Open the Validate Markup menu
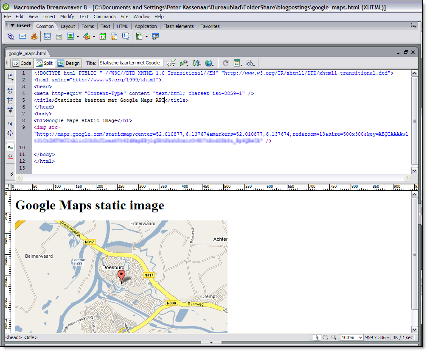Screen dimensions: 427x351 coord(184,63)
